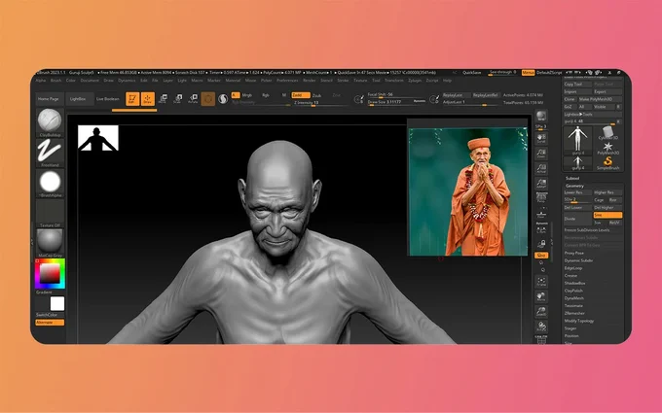Image resolution: width=662 pixels, height=413 pixels.
Task: Toggle Live Boolean mode
Action: 108,99
